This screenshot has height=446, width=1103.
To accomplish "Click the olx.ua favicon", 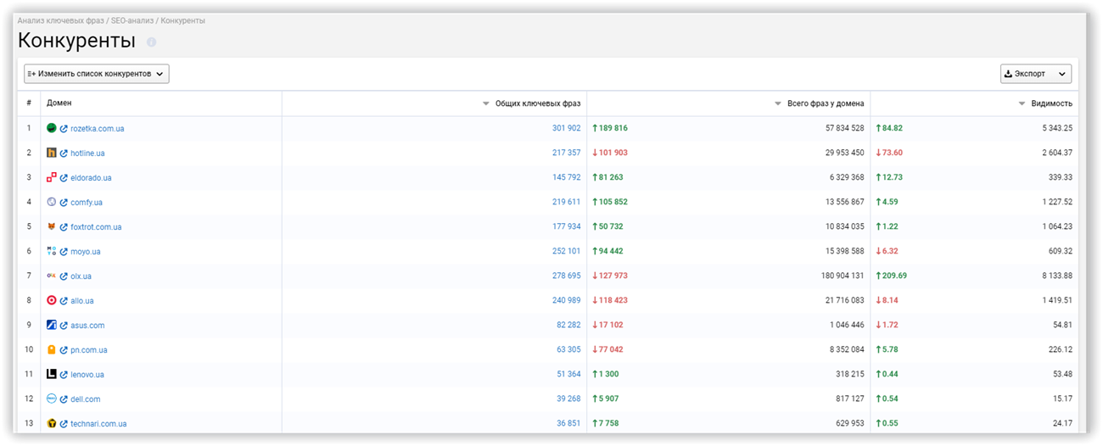I will (52, 276).
